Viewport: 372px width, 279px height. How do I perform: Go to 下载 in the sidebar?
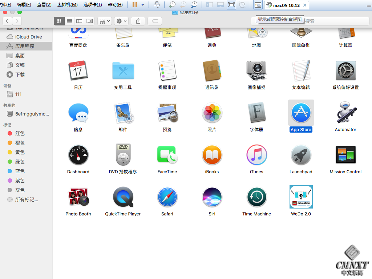click(20, 74)
